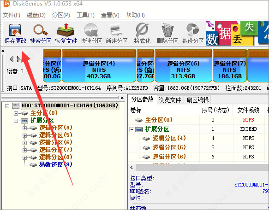Click the HD0 hard disk icon in tree
269x210 pixels.
[15, 106]
